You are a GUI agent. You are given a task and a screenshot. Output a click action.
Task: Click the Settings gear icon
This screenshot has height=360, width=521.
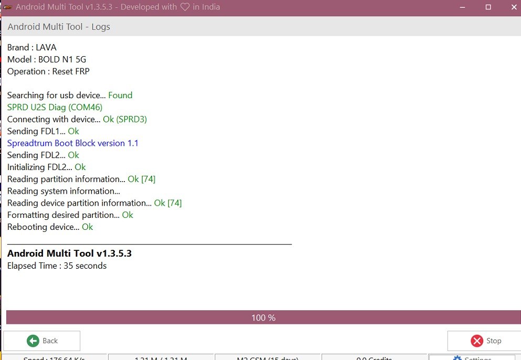[457, 358]
